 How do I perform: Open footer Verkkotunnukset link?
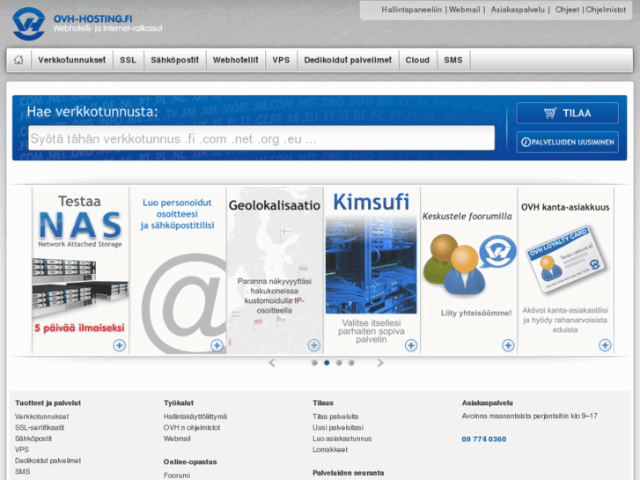[41, 417]
